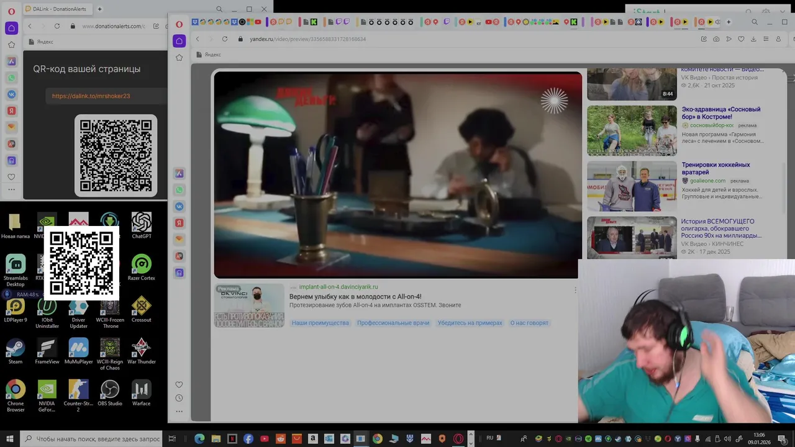Click the taskbar search box
This screenshot has width=795, height=447.
[92, 438]
